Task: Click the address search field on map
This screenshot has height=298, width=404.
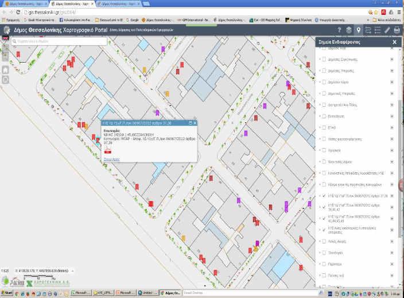Action: click(59, 41)
